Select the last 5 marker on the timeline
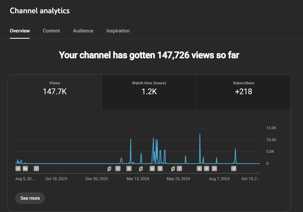Viewport: 303px width, 212px height. [x=234, y=169]
